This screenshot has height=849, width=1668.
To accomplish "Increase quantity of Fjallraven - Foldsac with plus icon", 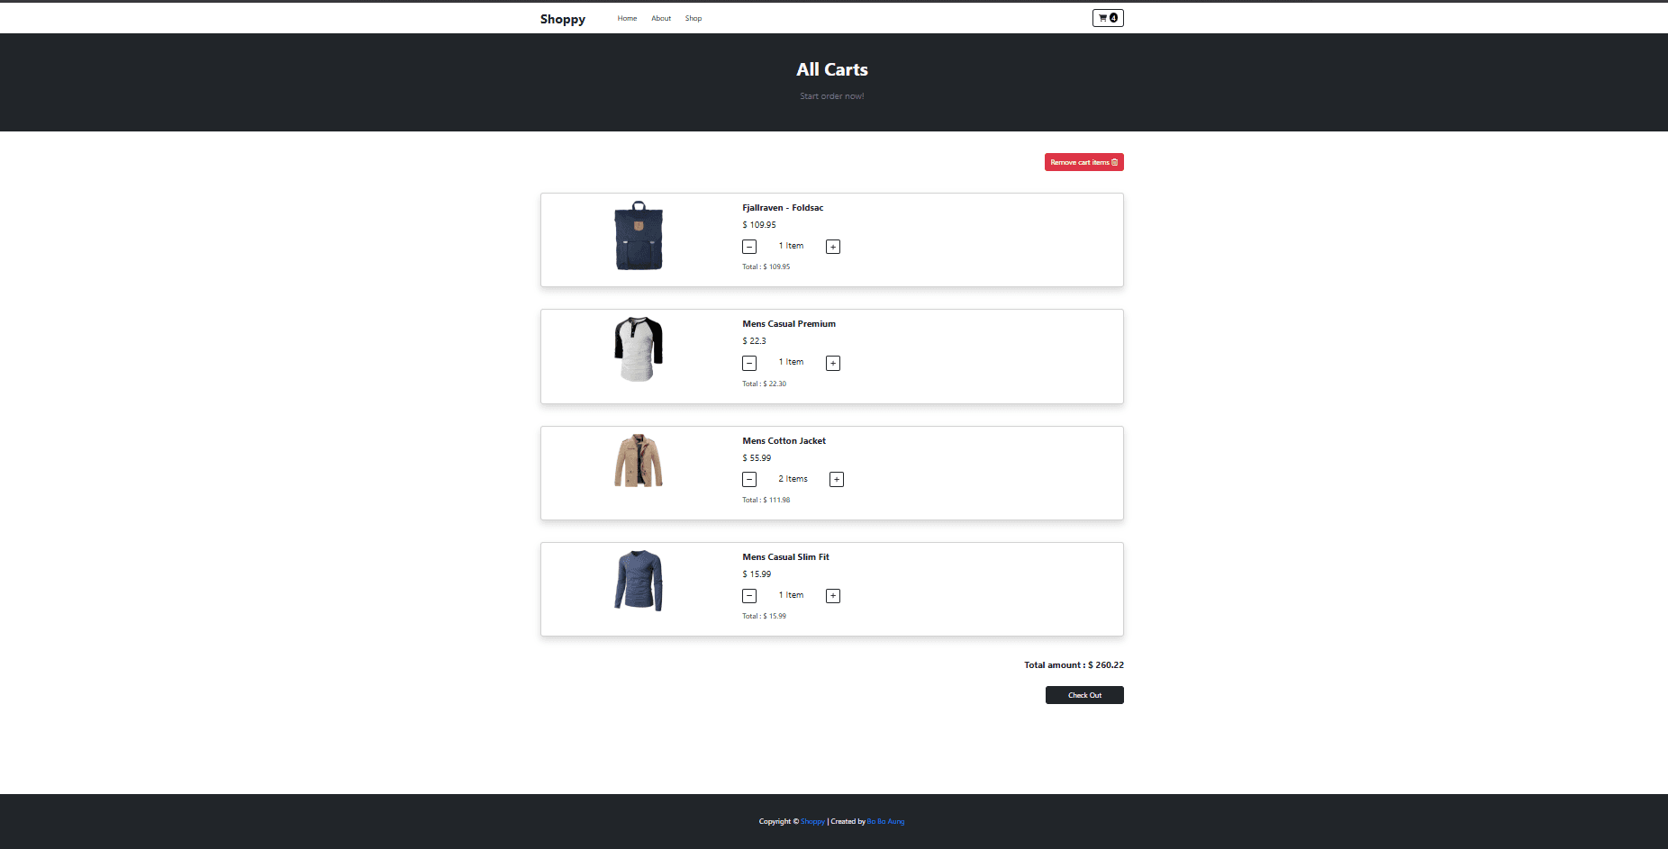I will coord(832,246).
